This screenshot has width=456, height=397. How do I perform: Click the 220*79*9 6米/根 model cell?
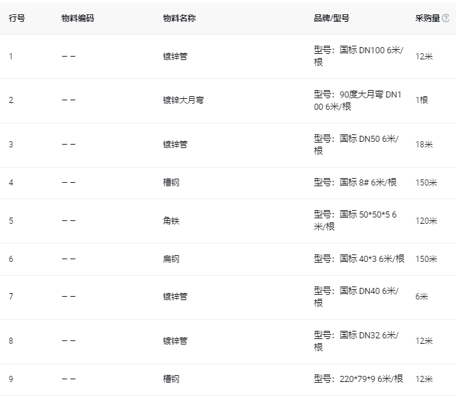pos(358,379)
